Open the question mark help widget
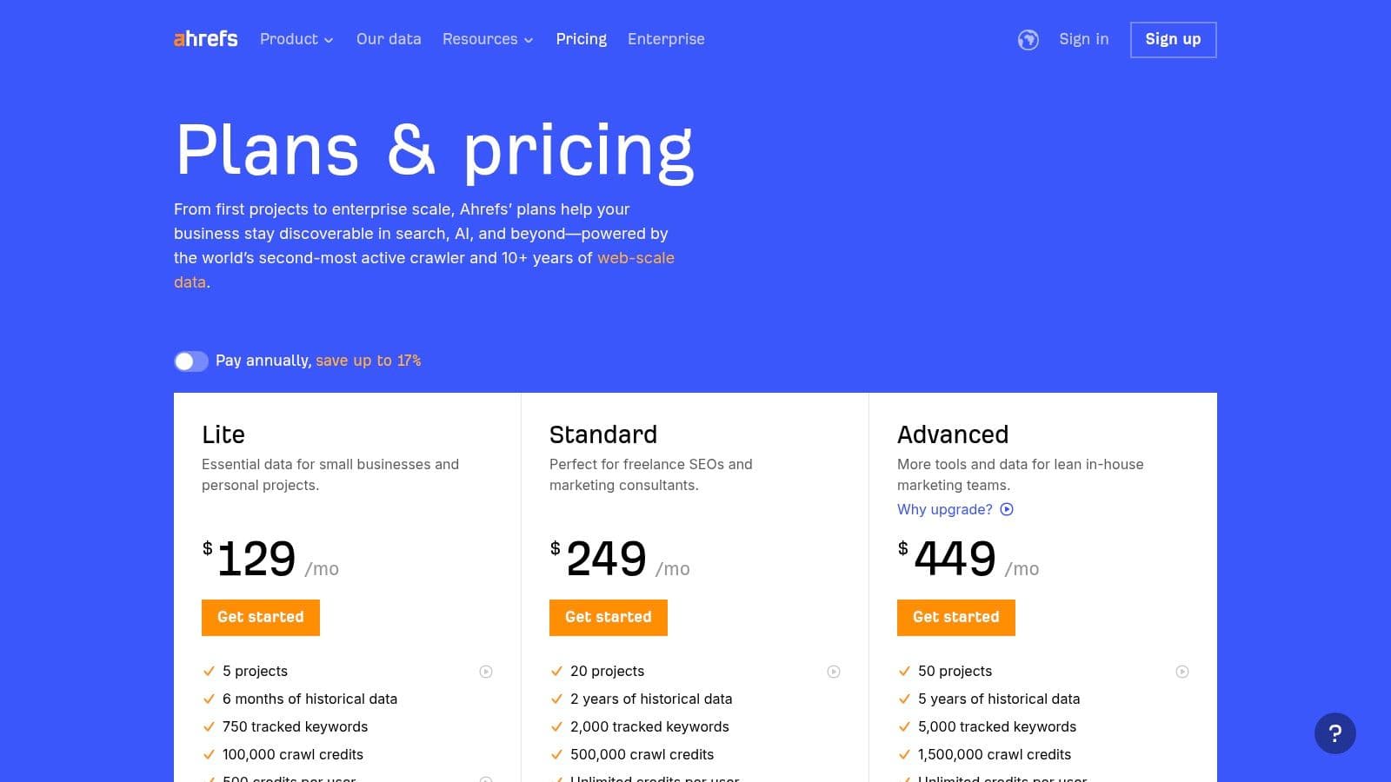This screenshot has width=1391, height=782. click(x=1335, y=733)
